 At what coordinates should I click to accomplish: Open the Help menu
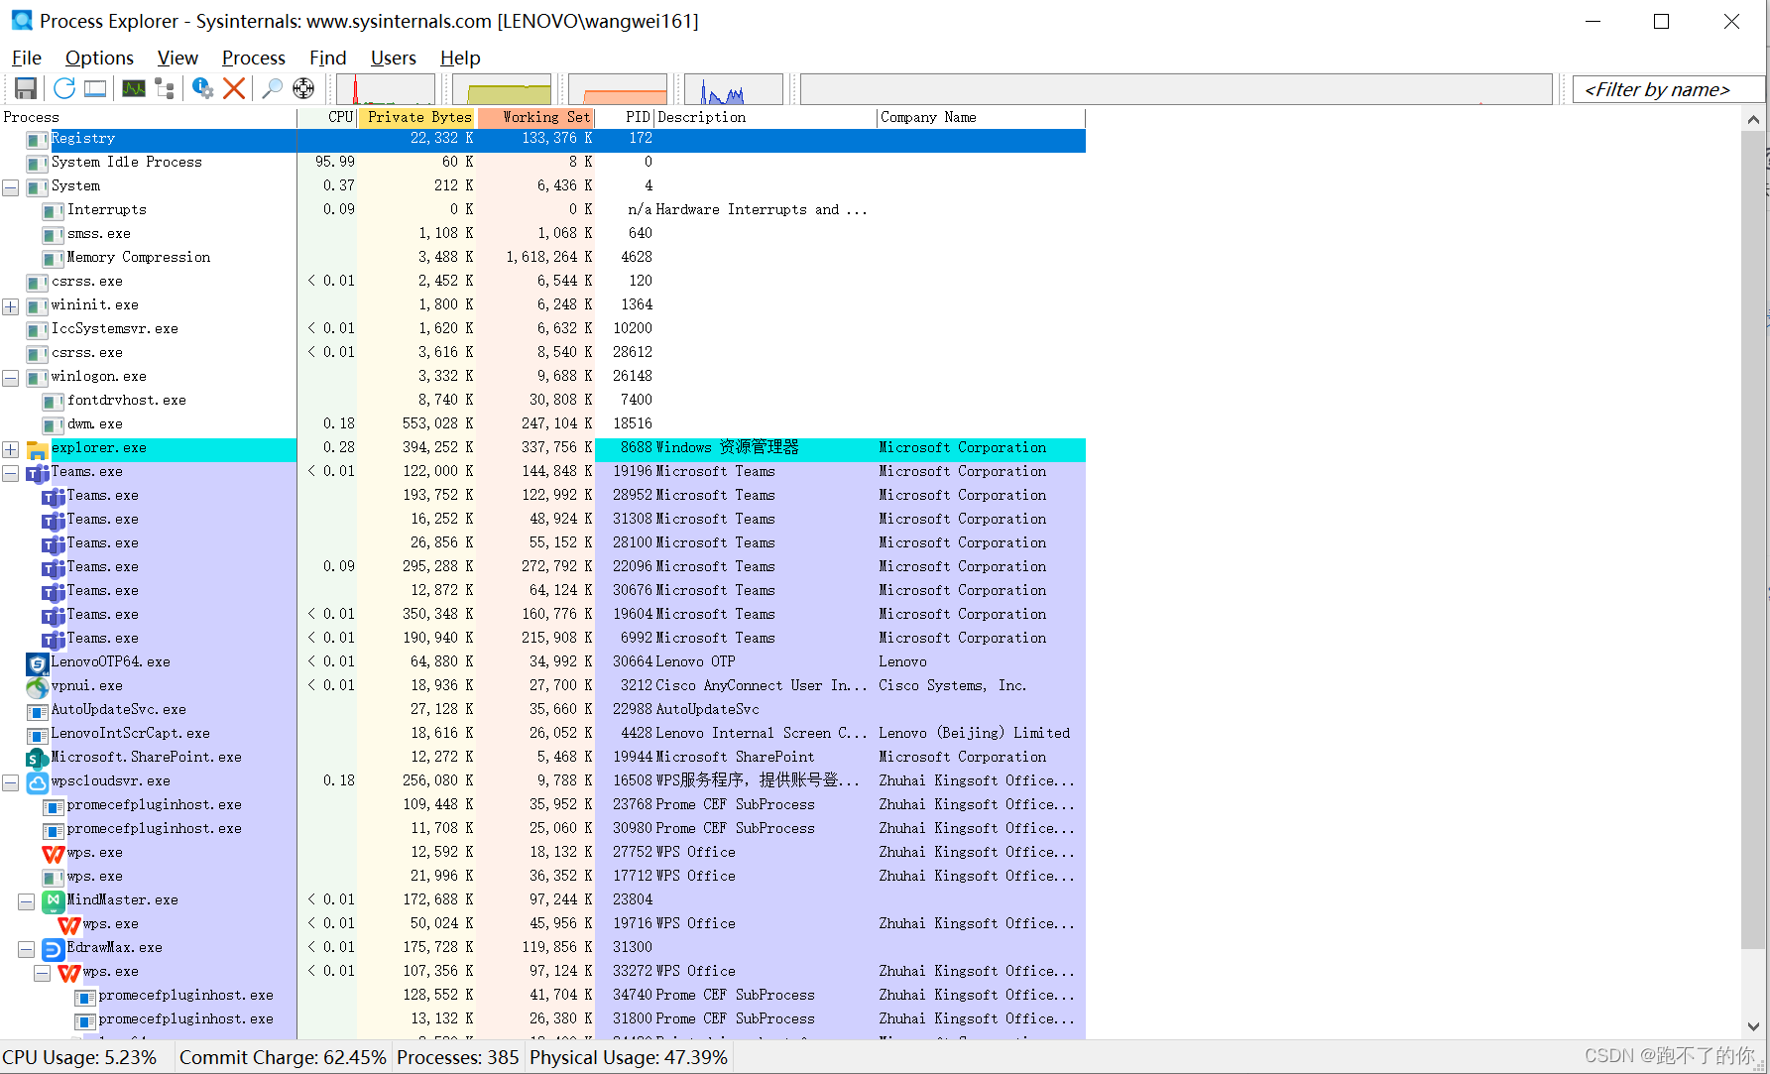point(460,58)
